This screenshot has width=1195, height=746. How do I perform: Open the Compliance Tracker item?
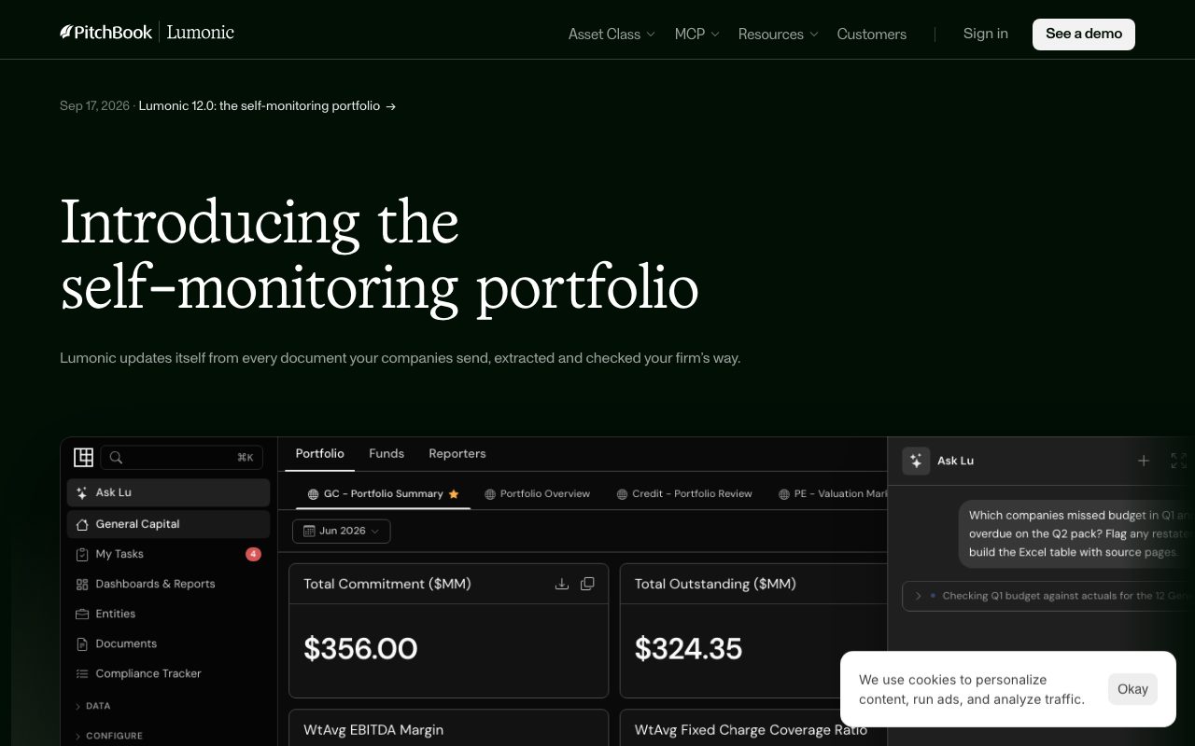click(x=168, y=673)
